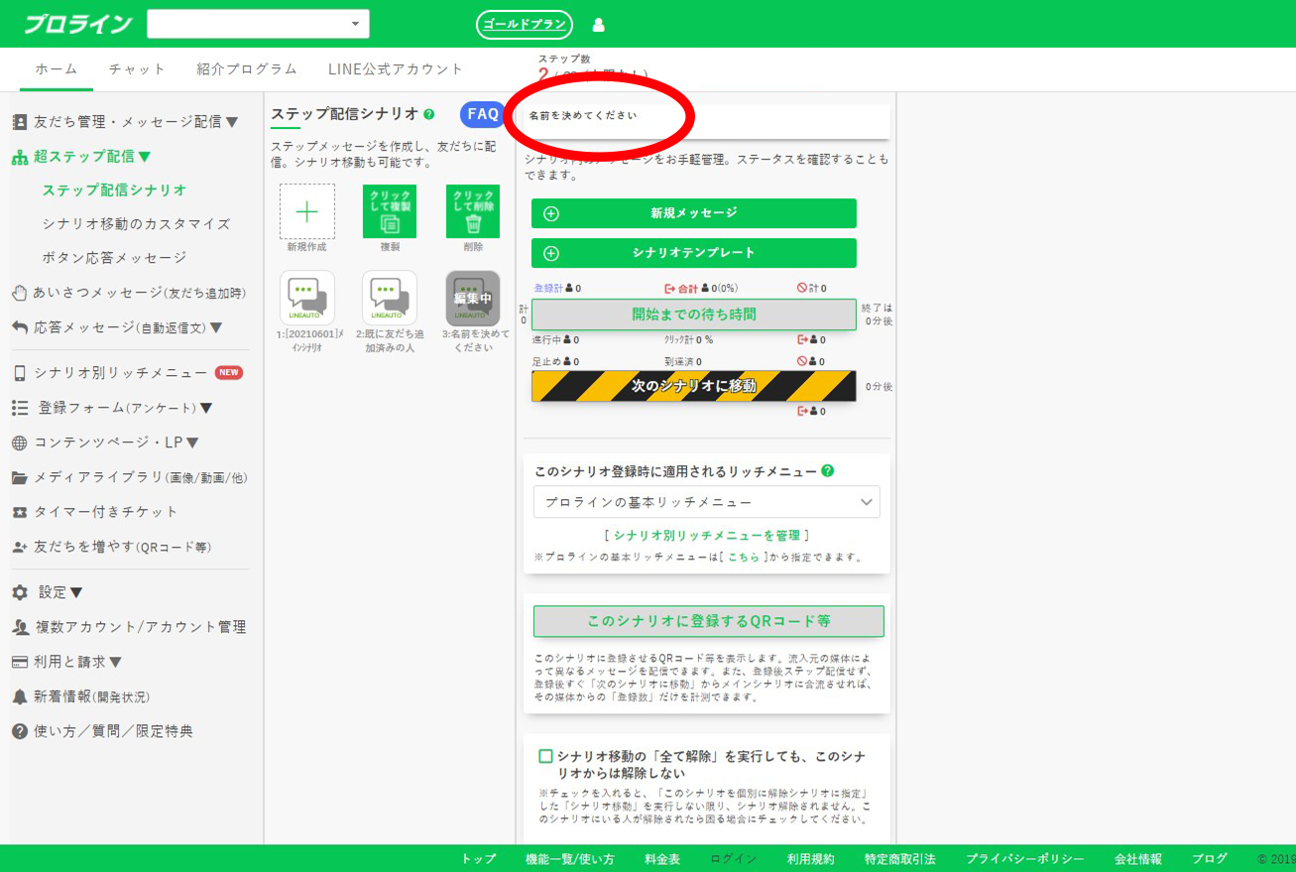This screenshot has width=1296, height=872.
Task: Click the プロライン logo
Action: point(77,24)
